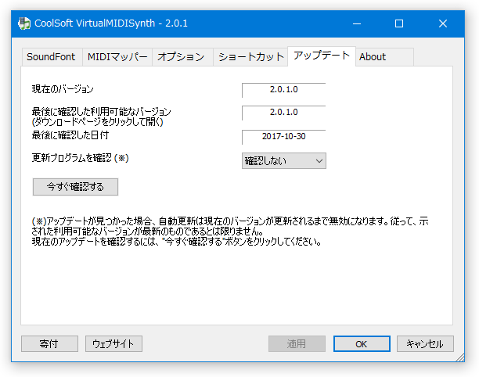479x377 pixels.
Task: Expand the 確認しない update check dropdown
Action: pos(284,160)
